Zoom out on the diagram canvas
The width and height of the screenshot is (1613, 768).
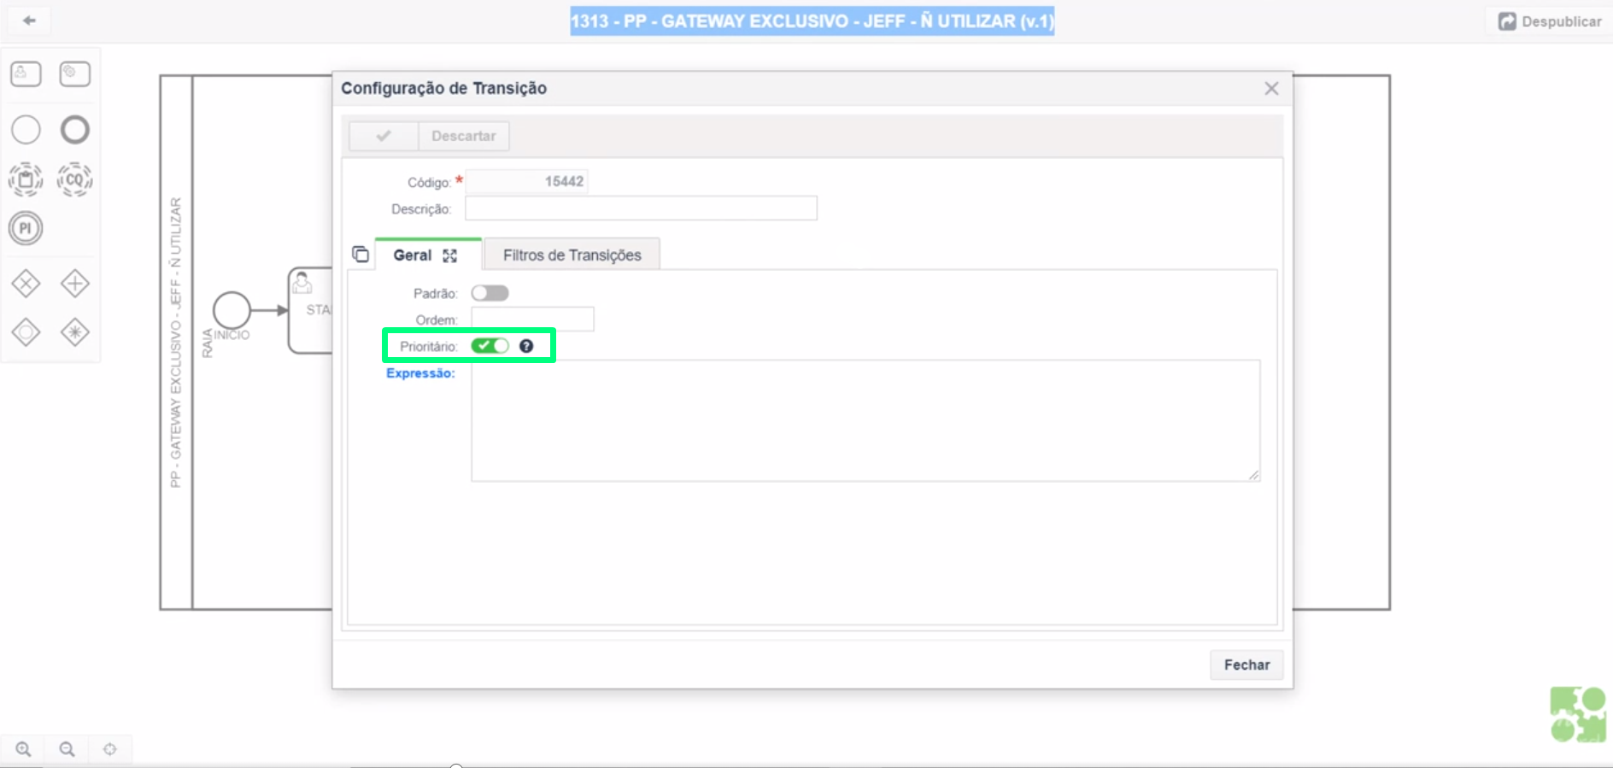67,749
